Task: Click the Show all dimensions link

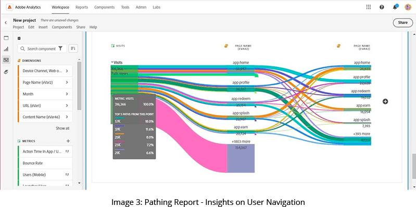Action: click(62, 128)
